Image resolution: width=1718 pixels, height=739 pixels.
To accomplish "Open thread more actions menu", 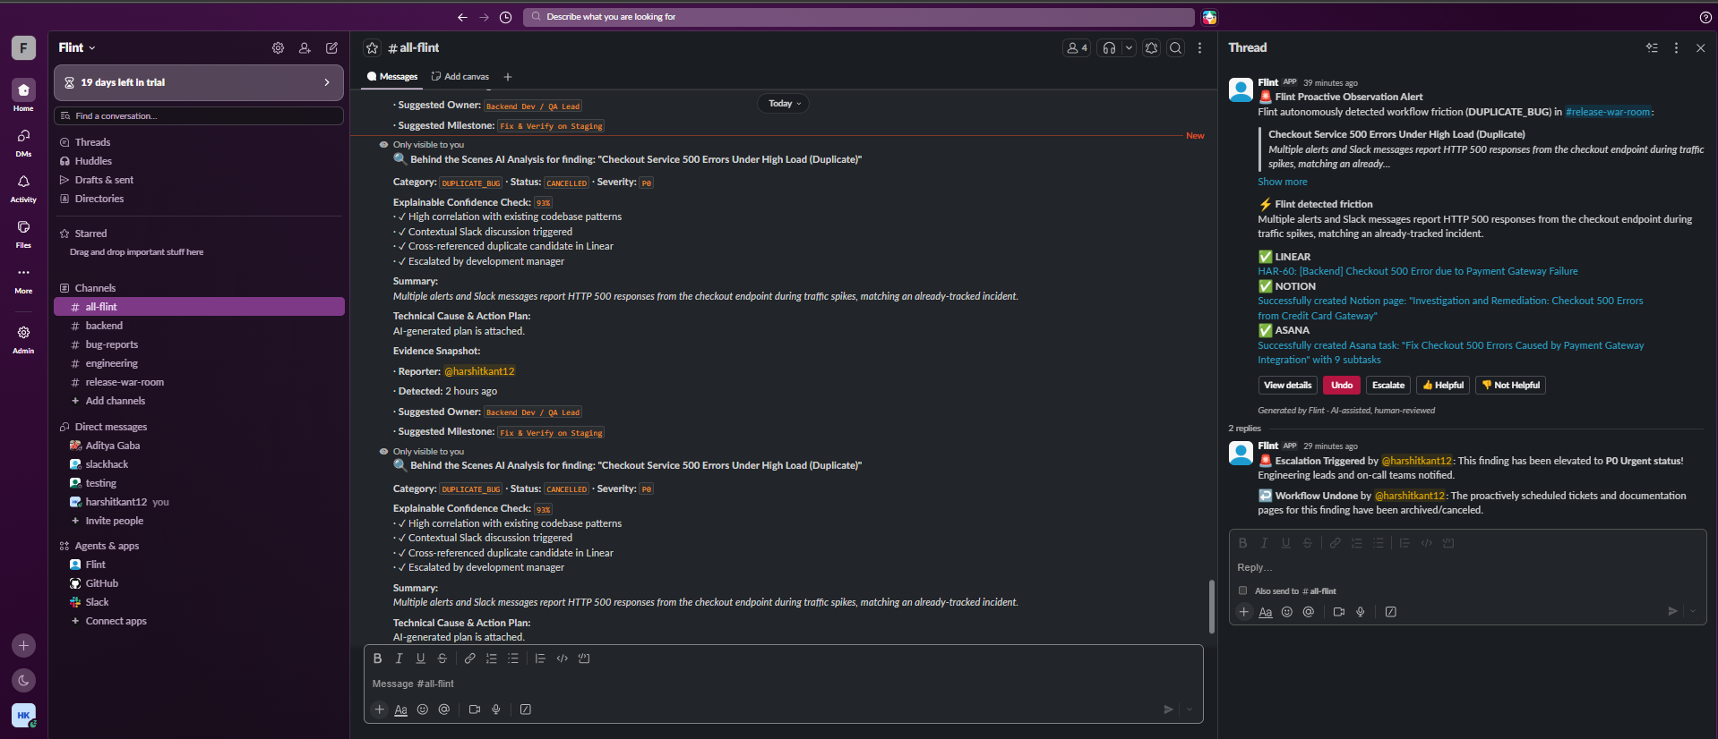I will pyautogui.click(x=1676, y=47).
